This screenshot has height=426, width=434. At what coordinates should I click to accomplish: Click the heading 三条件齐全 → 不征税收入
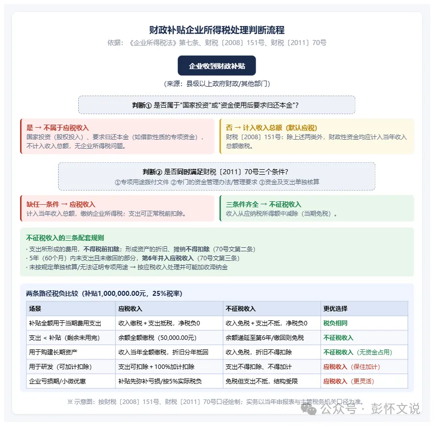tap(264, 204)
